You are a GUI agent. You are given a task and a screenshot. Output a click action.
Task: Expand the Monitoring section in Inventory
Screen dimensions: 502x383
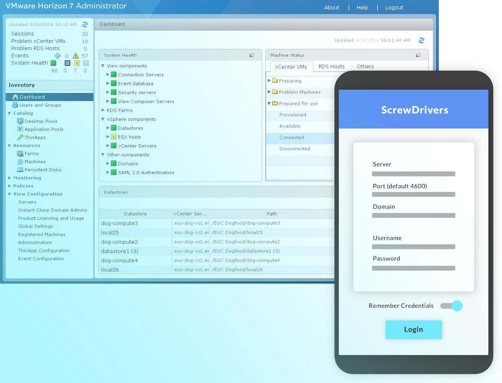(9, 178)
